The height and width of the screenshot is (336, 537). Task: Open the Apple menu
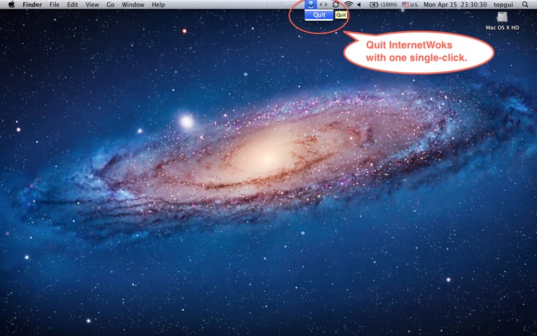point(11,5)
